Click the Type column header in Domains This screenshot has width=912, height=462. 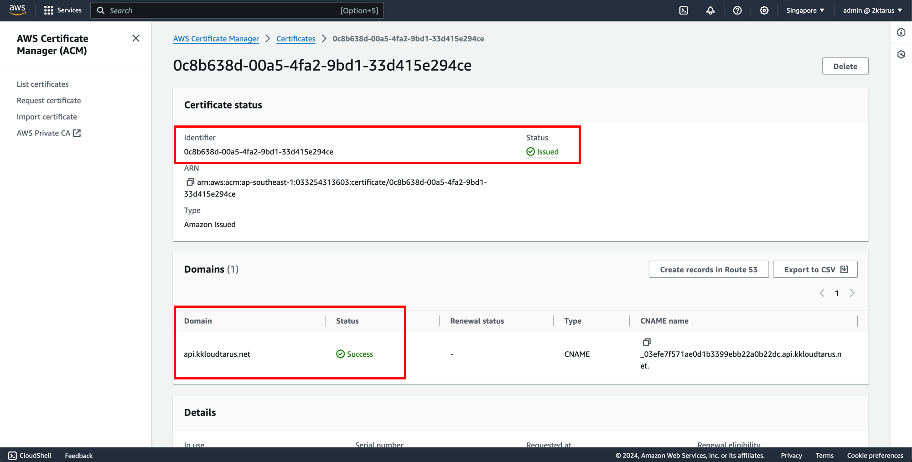[x=573, y=321]
